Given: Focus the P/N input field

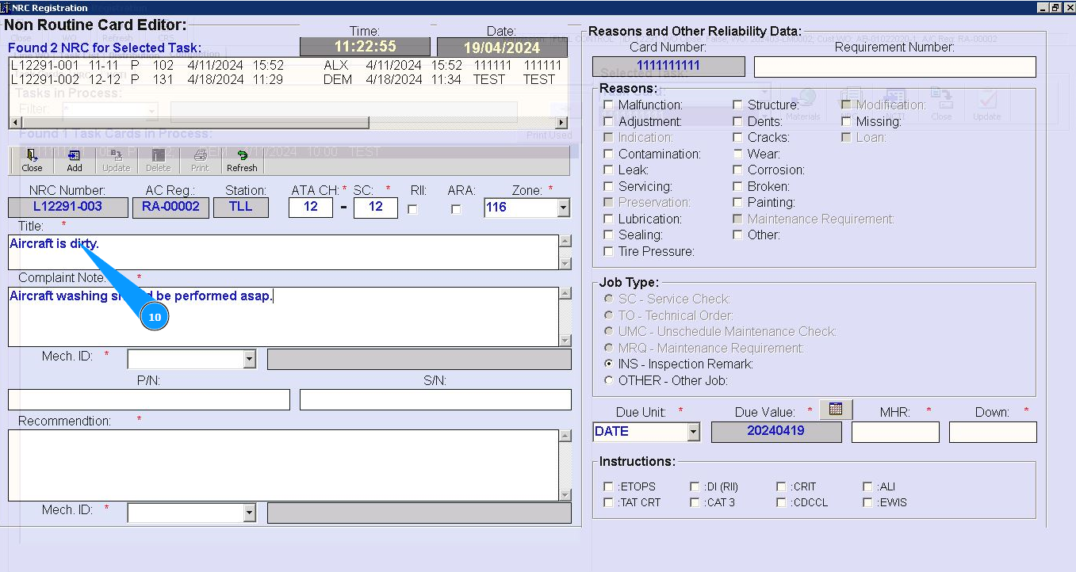Looking at the screenshot, I should tap(149, 399).
